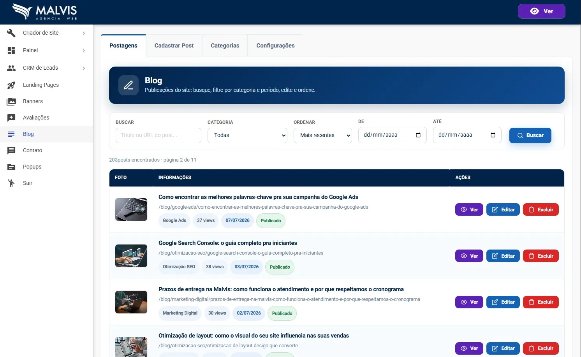The width and height of the screenshot is (581, 357).
Task: Click the ATÉ date input field
Action: pos(467,135)
